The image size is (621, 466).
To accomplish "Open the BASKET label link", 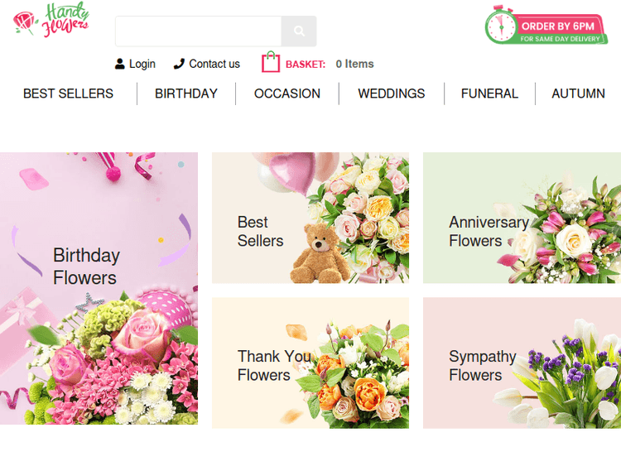I will 306,64.
